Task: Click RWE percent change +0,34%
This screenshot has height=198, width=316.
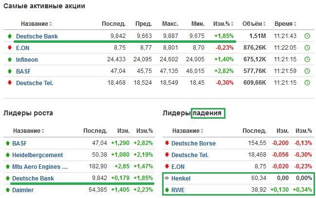Action: coord(302,190)
